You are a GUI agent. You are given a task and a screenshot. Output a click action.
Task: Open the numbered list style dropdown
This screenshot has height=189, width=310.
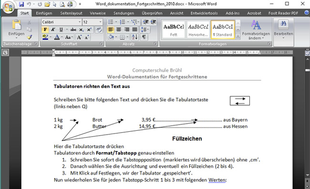tap(128, 22)
